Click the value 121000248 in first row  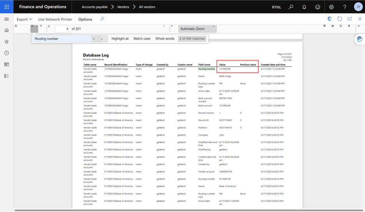pyautogui.click(x=225, y=69)
